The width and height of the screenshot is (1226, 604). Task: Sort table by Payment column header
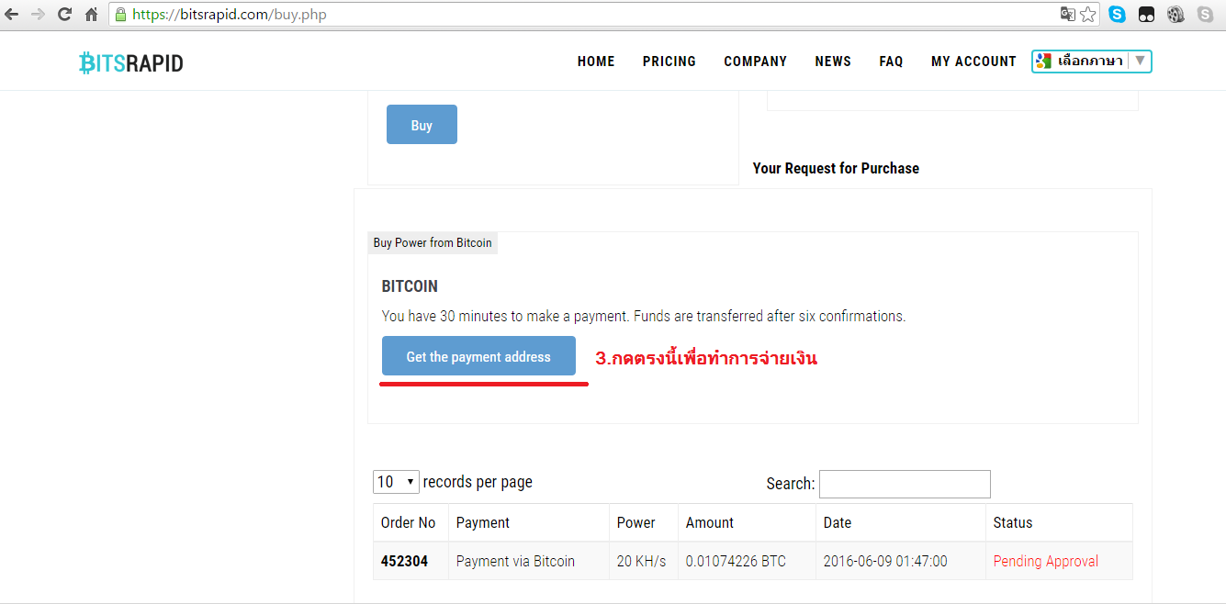(528, 522)
